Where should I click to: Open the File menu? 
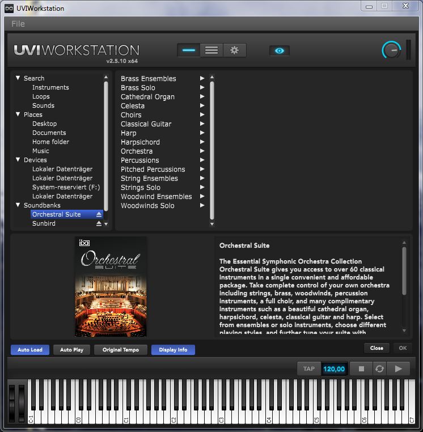coord(18,24)
